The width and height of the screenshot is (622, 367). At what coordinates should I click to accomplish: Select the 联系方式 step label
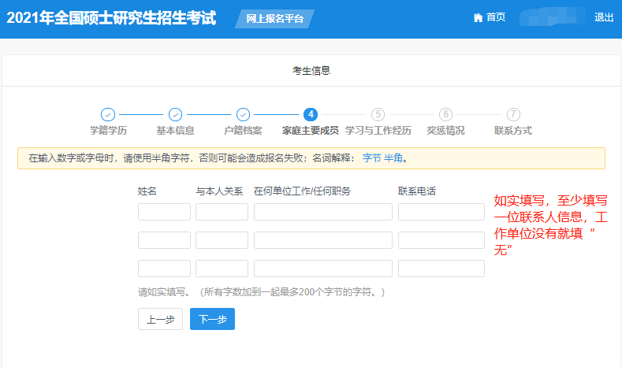click(x=513, y=131)
